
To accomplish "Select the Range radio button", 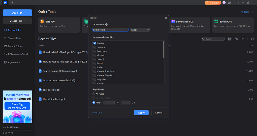I will 94,103.
